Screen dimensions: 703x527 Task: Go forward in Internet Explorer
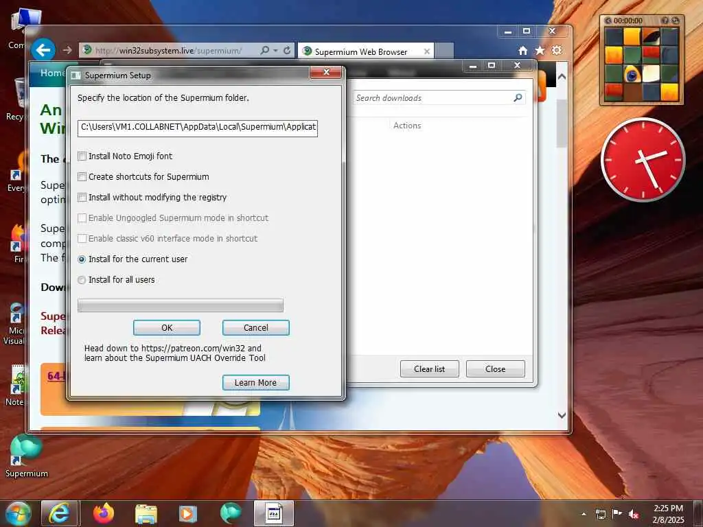(67, 50)
